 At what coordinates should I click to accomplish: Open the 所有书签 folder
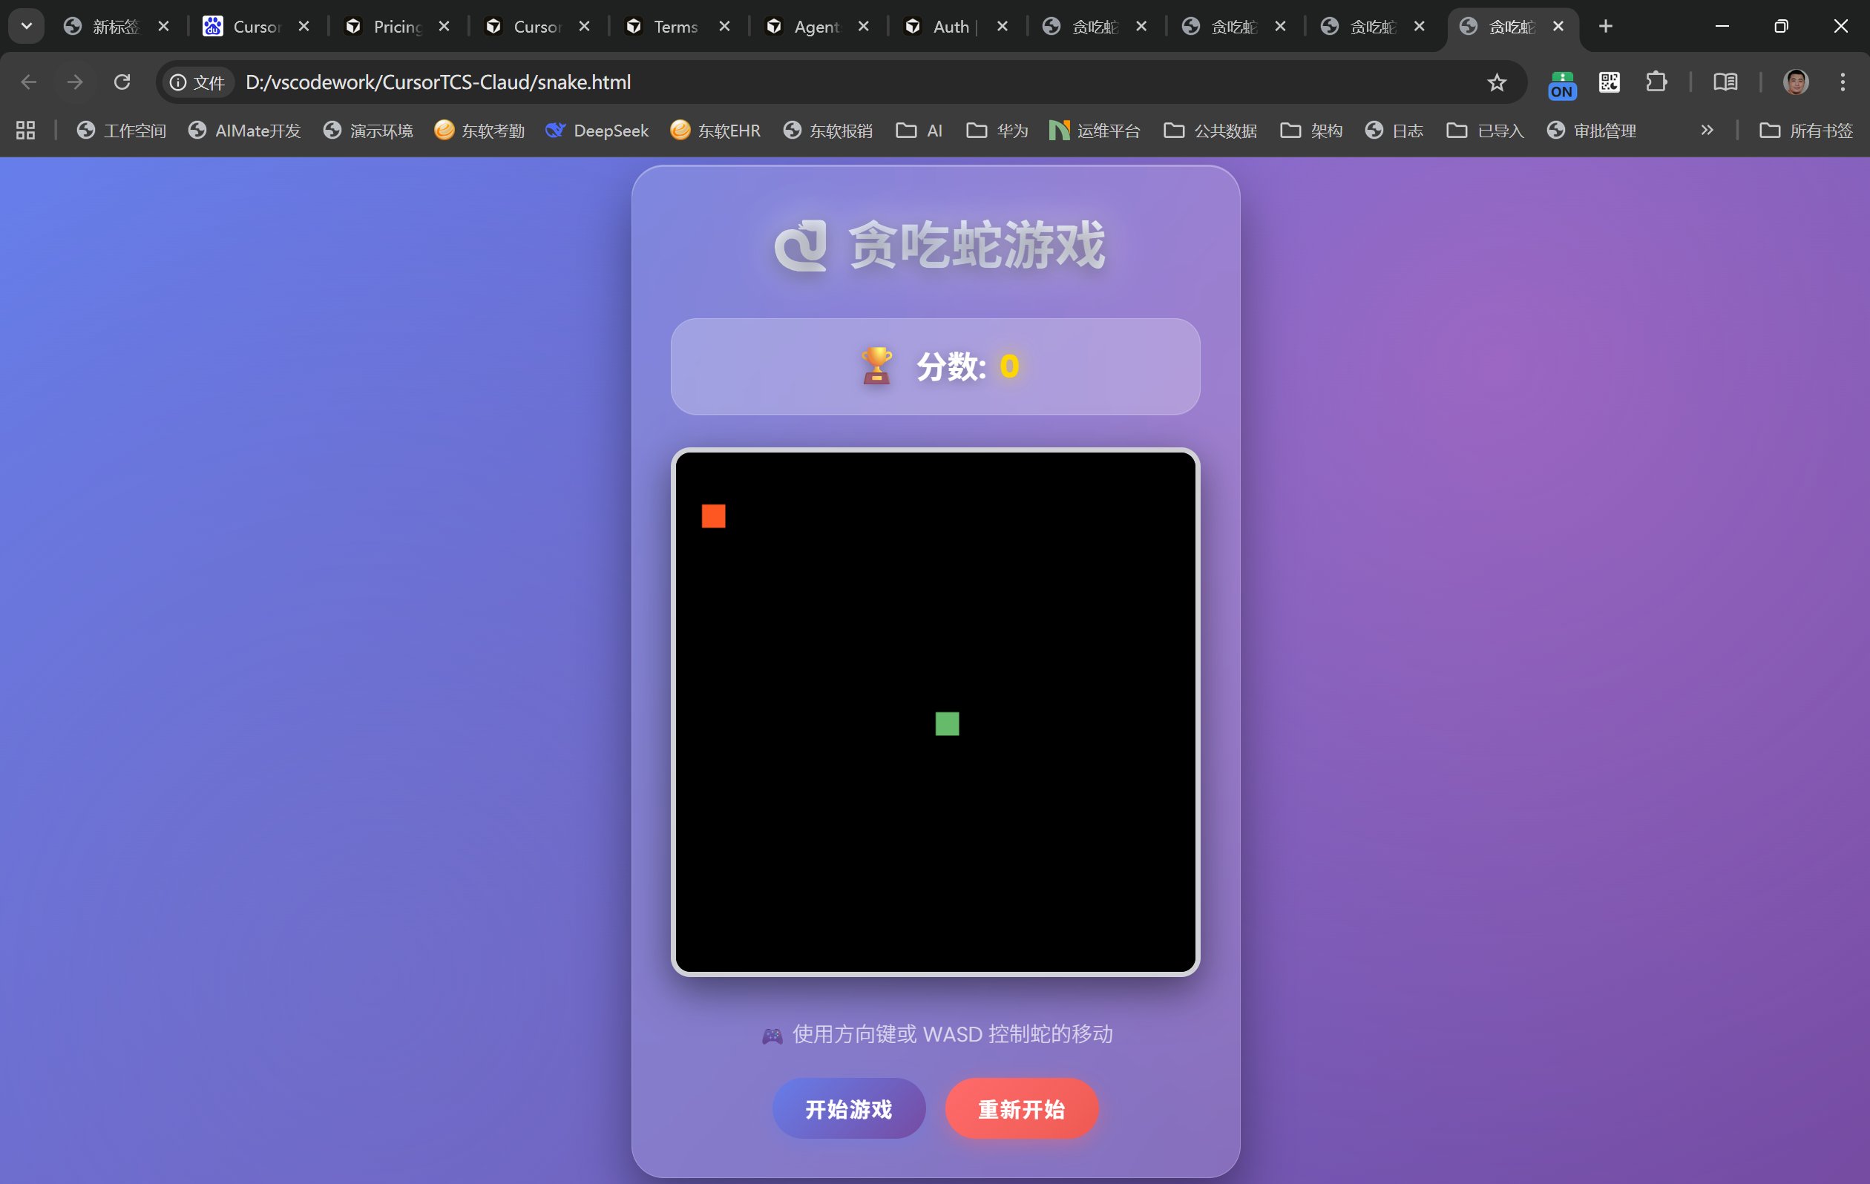click(1805, 131)
